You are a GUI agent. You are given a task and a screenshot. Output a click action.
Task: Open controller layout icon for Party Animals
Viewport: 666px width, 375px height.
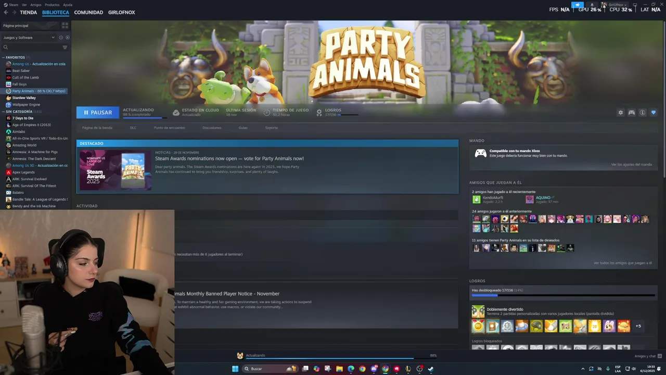632,113
